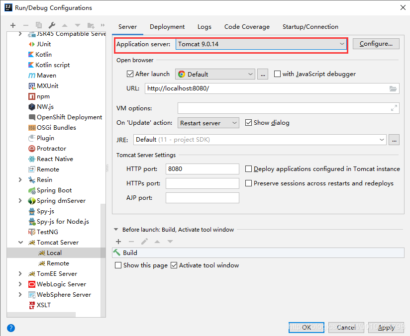
Task: Open the Application server dropdown
Action: coord(262,44)
